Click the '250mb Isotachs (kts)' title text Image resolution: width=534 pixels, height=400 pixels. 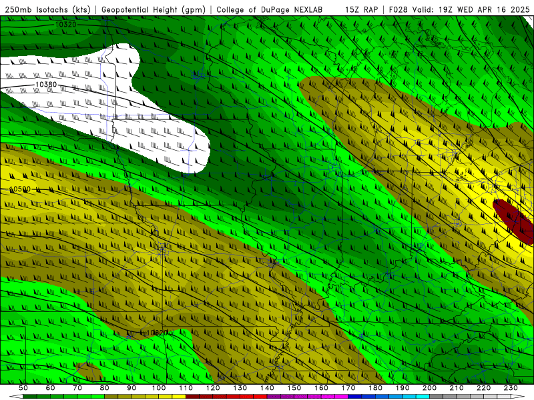47,10
